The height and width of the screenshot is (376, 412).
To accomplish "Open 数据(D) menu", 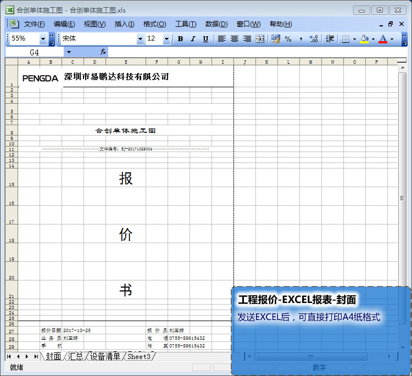I will tap(216, 24).
